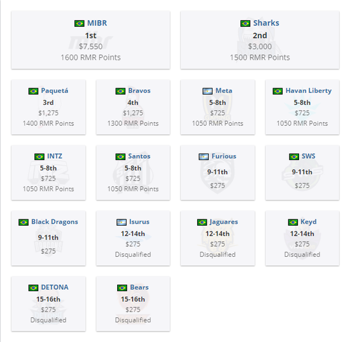Click the Brazil flag beside Santos
The image size is (350, 342).
coord(120,157)
